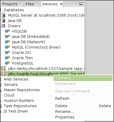Choose Delete from the context menu
Image resolution: width=114 pixels, height=122 pixels.
[83, 106]
